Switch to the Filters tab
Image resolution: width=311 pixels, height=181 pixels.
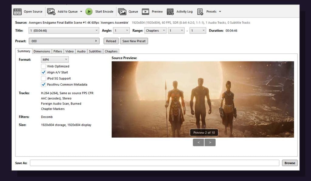[58, 51]
